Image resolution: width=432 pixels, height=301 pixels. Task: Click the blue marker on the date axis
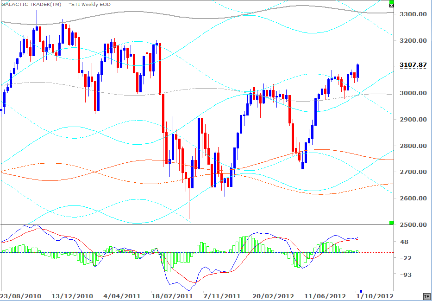362,291
